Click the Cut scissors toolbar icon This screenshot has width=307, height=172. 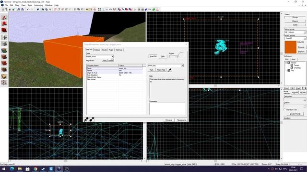75,10
